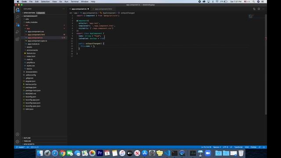Open the Manage gear in activity bar
The height and width of the screenshot is (158, 281).
click(18, 142)
